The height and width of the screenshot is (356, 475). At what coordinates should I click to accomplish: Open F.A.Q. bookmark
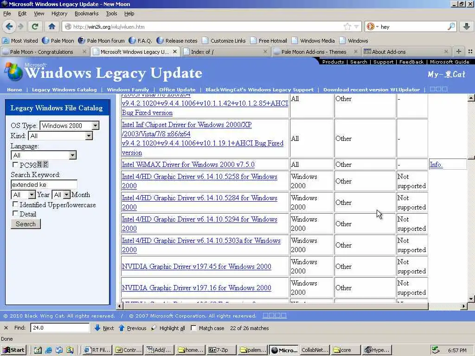coord(140,41)
